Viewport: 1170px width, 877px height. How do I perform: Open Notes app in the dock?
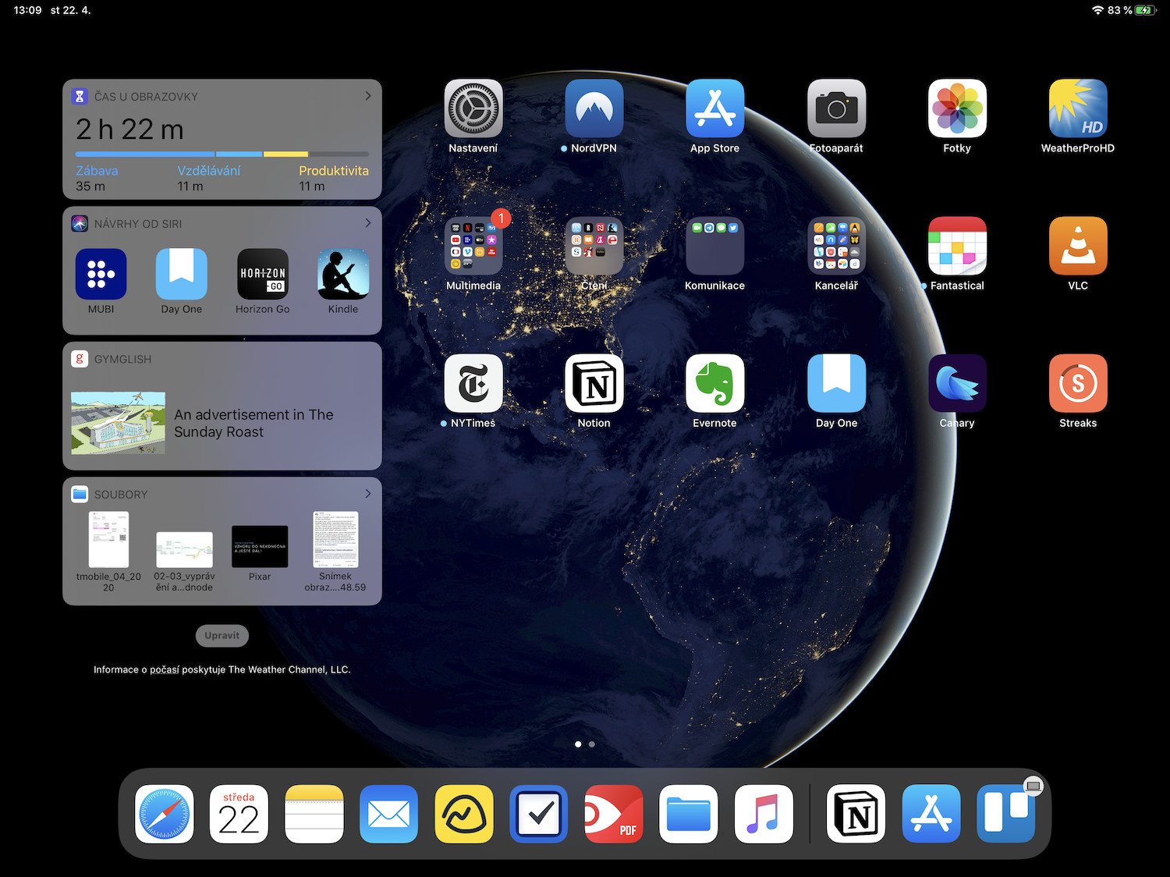[314, 814]
